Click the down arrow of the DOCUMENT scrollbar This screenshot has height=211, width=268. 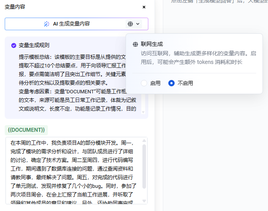coord(144,201)
